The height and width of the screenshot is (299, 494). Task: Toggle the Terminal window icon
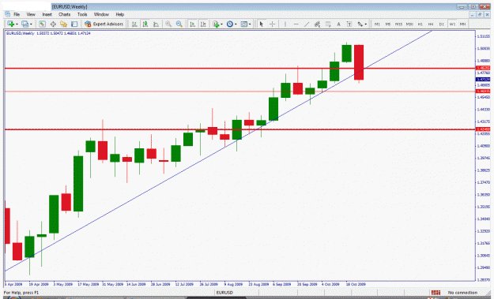[74, 24]
